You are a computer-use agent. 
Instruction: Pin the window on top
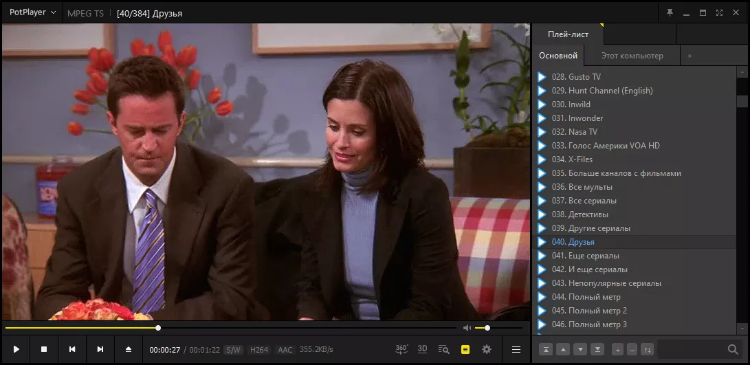click(x=670, y=13)
